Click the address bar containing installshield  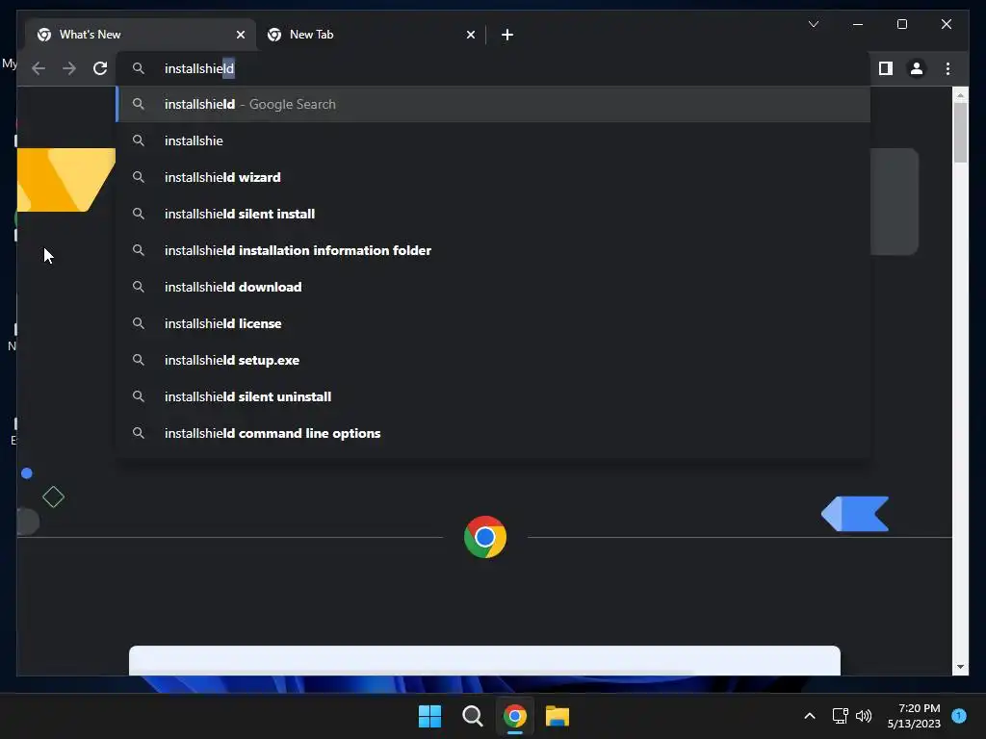(x=492, y=68)
